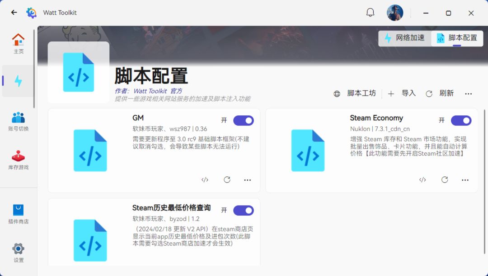Image resolution: width=488 pixels, height=276 pixels.
Task: Click the script list vertical scrollbar
Action: (485, 182)
